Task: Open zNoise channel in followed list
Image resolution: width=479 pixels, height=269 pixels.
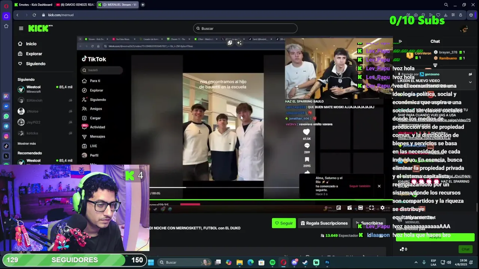Action: coord(45,111)
